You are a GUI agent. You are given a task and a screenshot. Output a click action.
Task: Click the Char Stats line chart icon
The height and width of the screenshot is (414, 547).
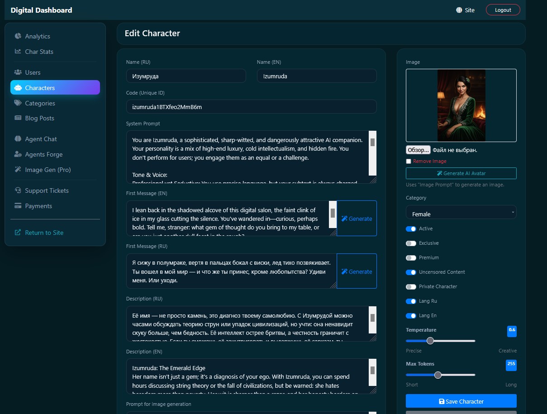point(18,52)
